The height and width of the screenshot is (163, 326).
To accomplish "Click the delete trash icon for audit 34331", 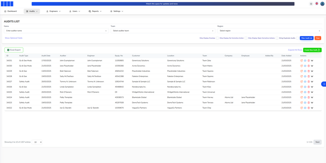I will (x=308, y=60).
